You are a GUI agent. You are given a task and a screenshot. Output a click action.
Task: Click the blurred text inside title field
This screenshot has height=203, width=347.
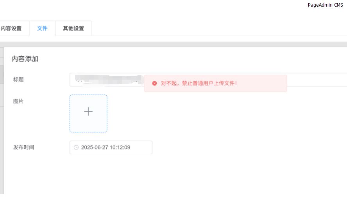point(109,80)
